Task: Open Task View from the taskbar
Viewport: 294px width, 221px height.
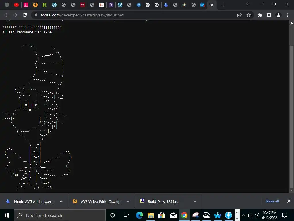Action: point(126,215)
